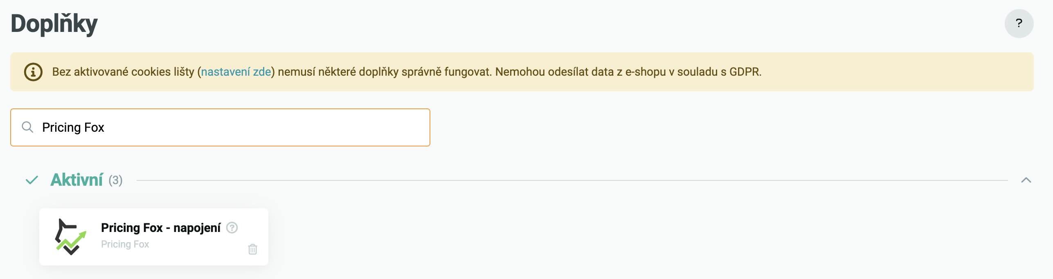Click the gray "Pricing Fox" vendor subtitle
Viewport: 1053px width, 279px height.
[125, 244]
